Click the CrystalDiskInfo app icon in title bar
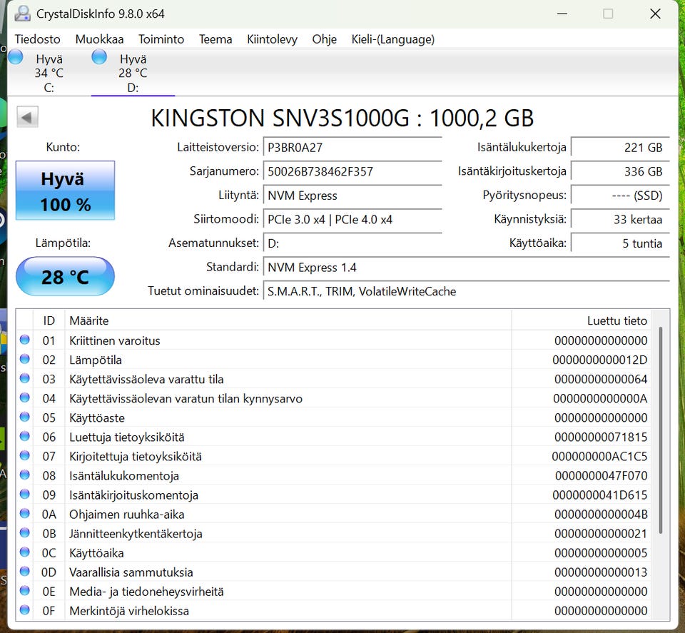 click(x=23, y=14)
